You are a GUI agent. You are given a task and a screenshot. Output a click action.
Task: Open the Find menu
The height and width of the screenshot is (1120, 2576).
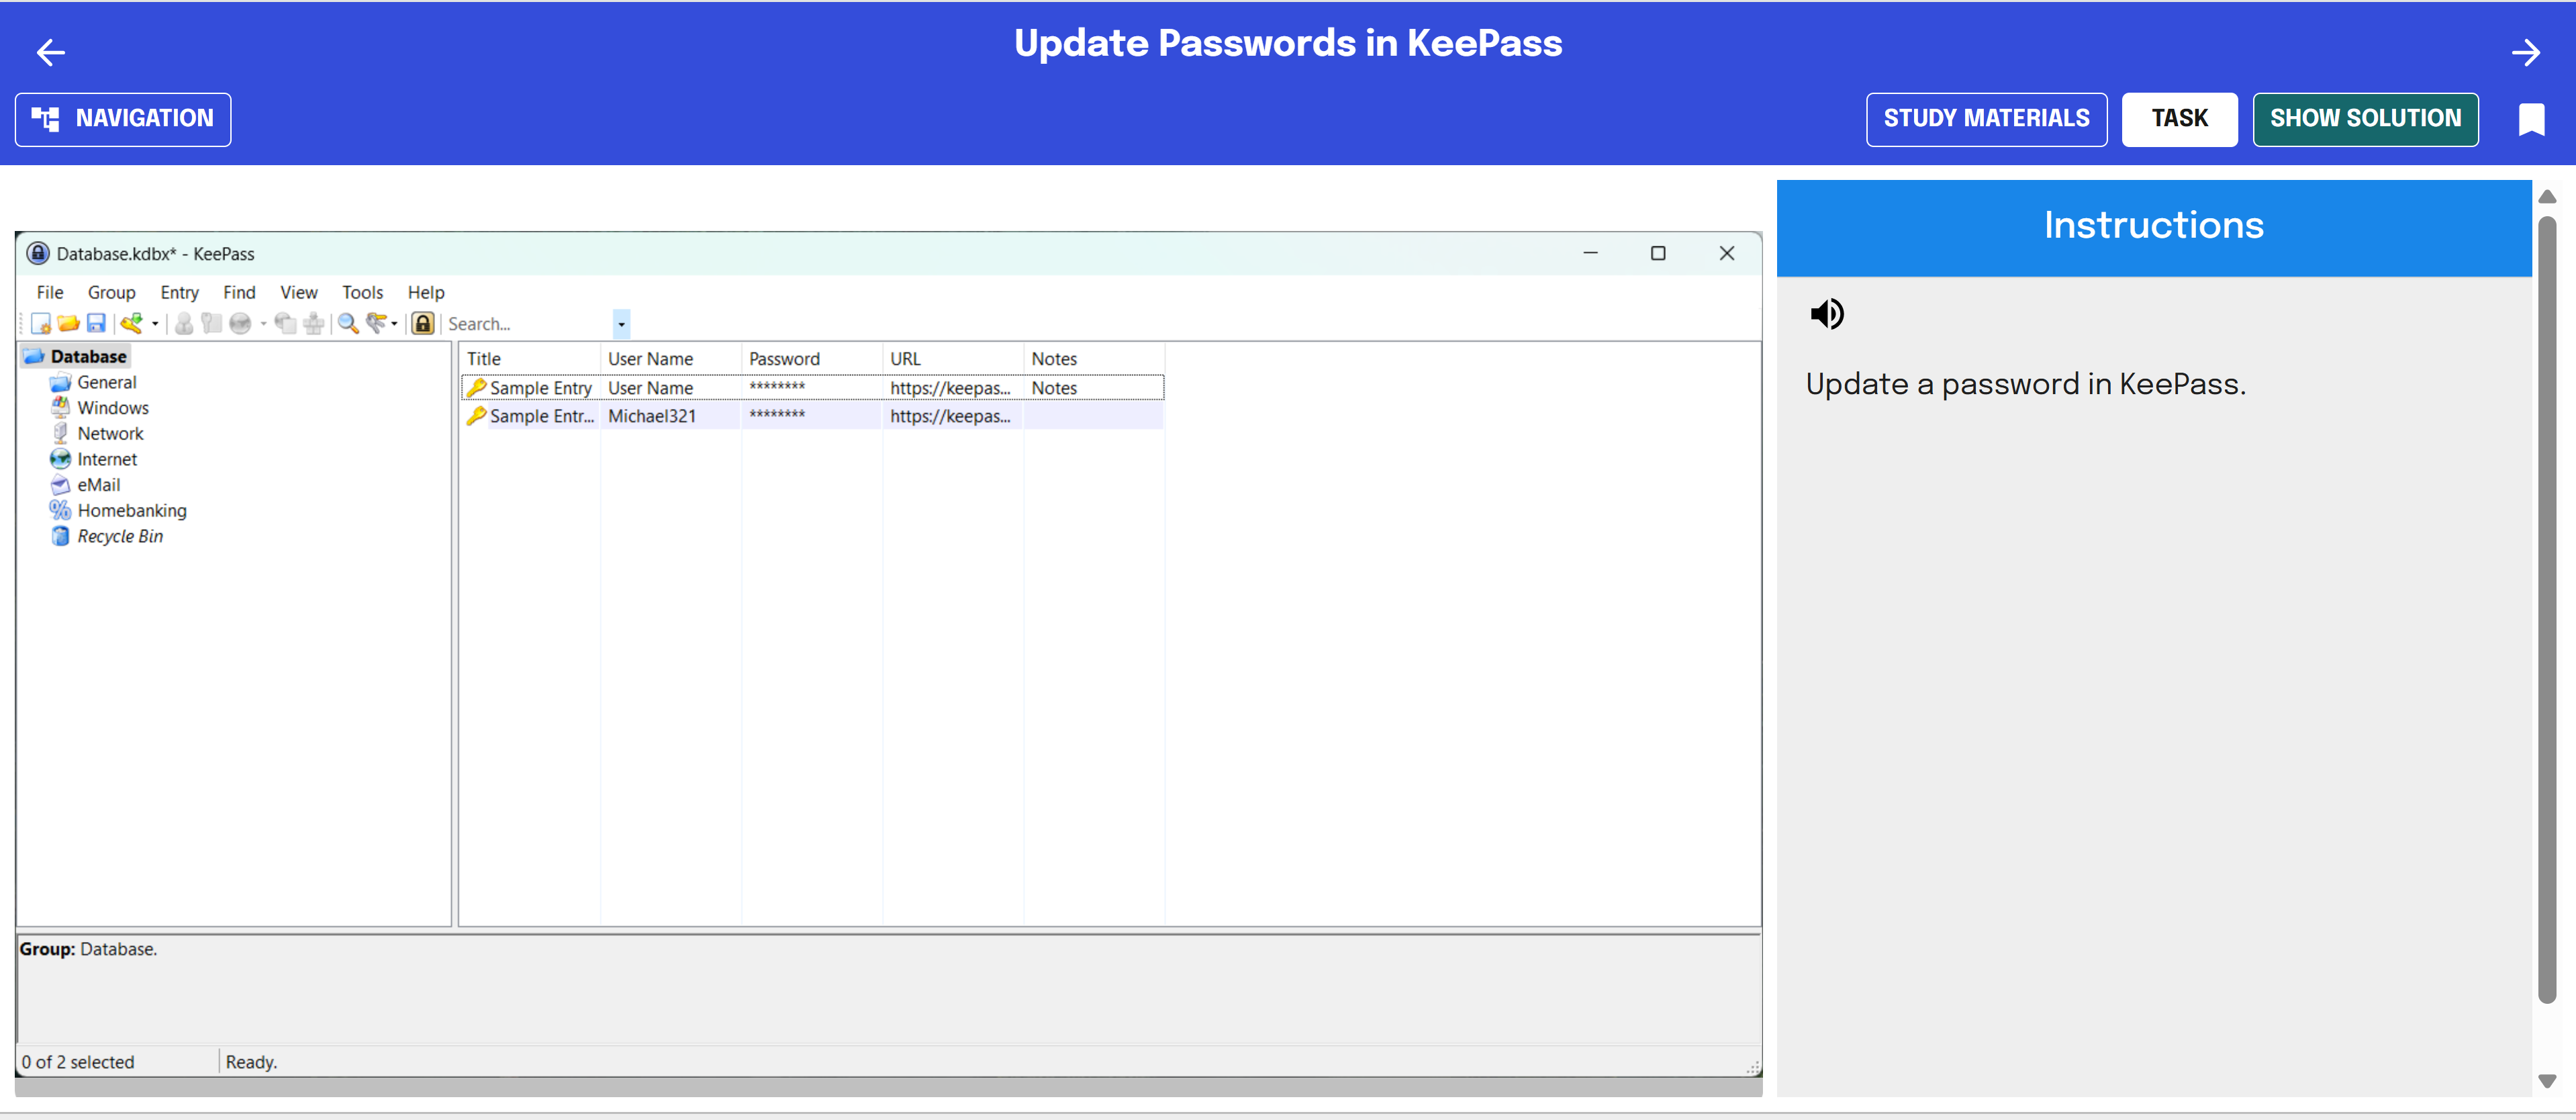coord(239,292)
